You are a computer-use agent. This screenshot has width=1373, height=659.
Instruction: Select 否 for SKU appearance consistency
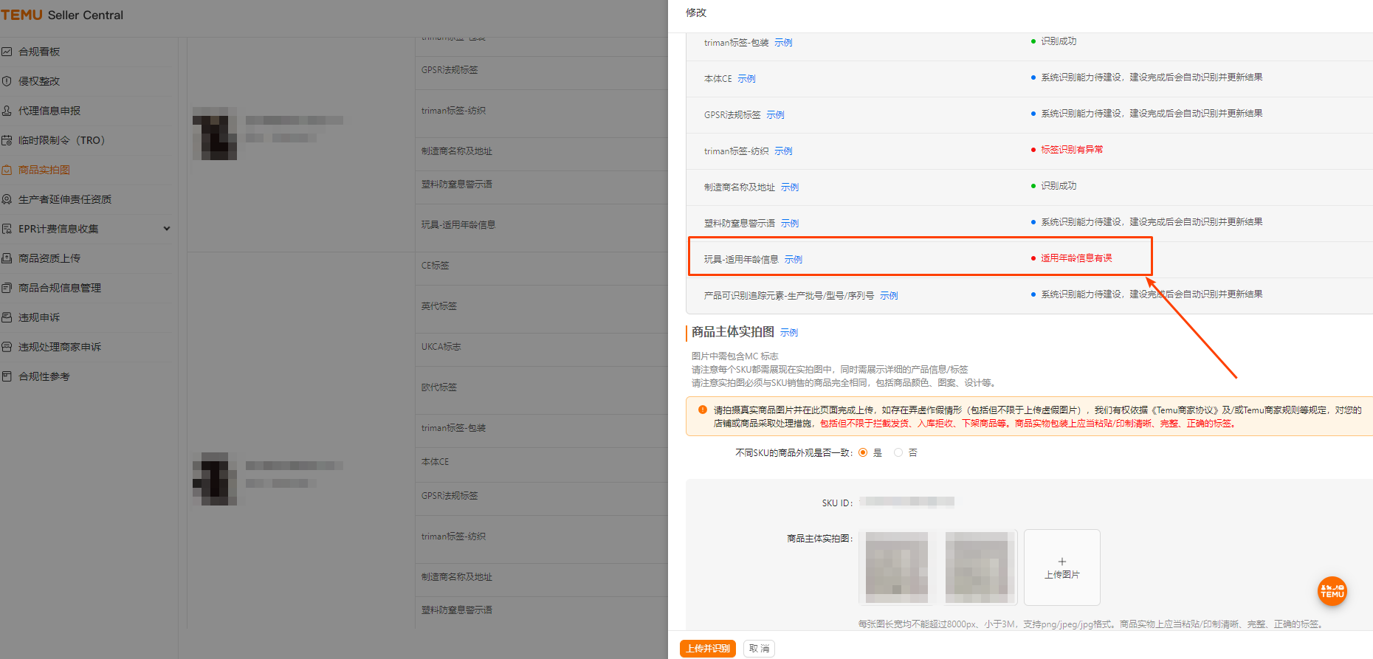tap(898, 453)
